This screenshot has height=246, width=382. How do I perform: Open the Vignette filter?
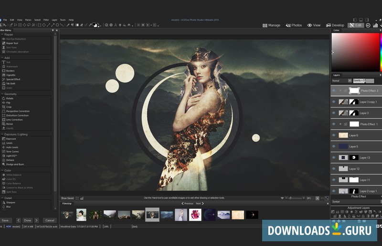[11, 75]
